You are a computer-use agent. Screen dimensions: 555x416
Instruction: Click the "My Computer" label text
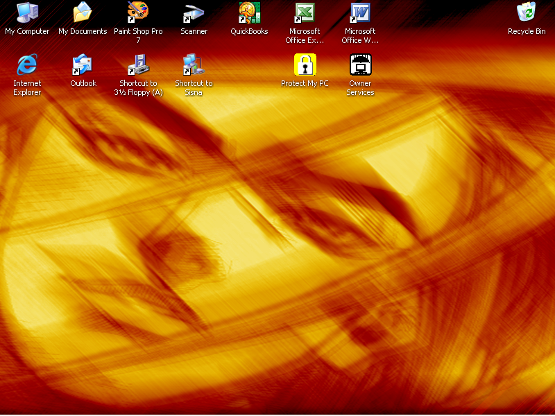(27, 31)
